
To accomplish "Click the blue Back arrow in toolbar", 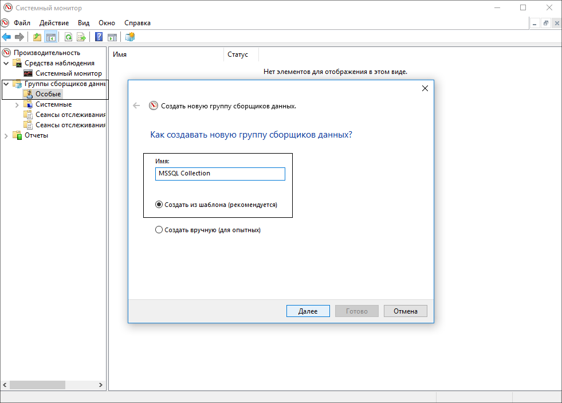I will [x=6, y=37].
